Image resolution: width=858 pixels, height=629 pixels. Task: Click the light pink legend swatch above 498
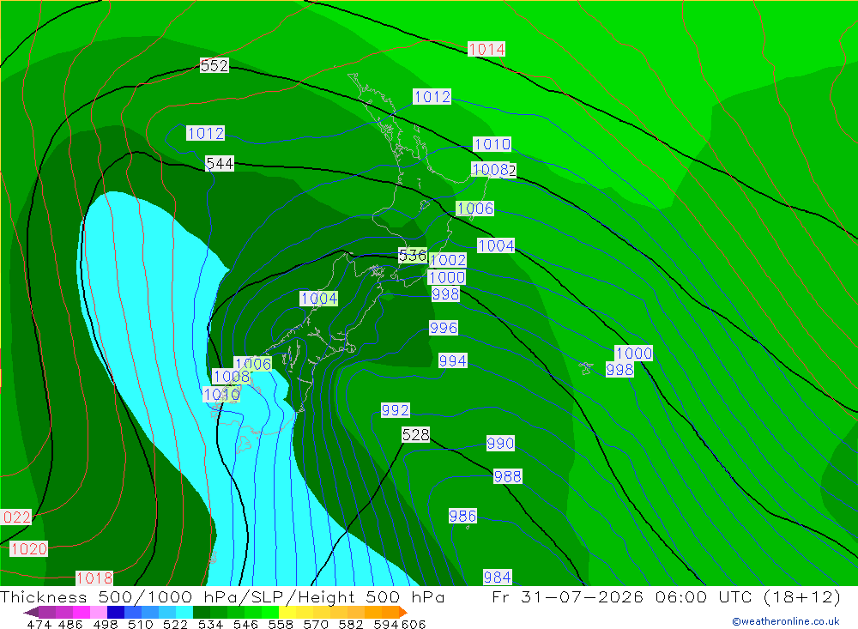click(99, 612)
